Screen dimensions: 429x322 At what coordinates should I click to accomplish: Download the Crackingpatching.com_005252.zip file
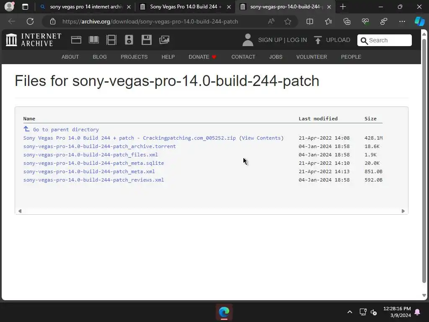tap(129, 138)
